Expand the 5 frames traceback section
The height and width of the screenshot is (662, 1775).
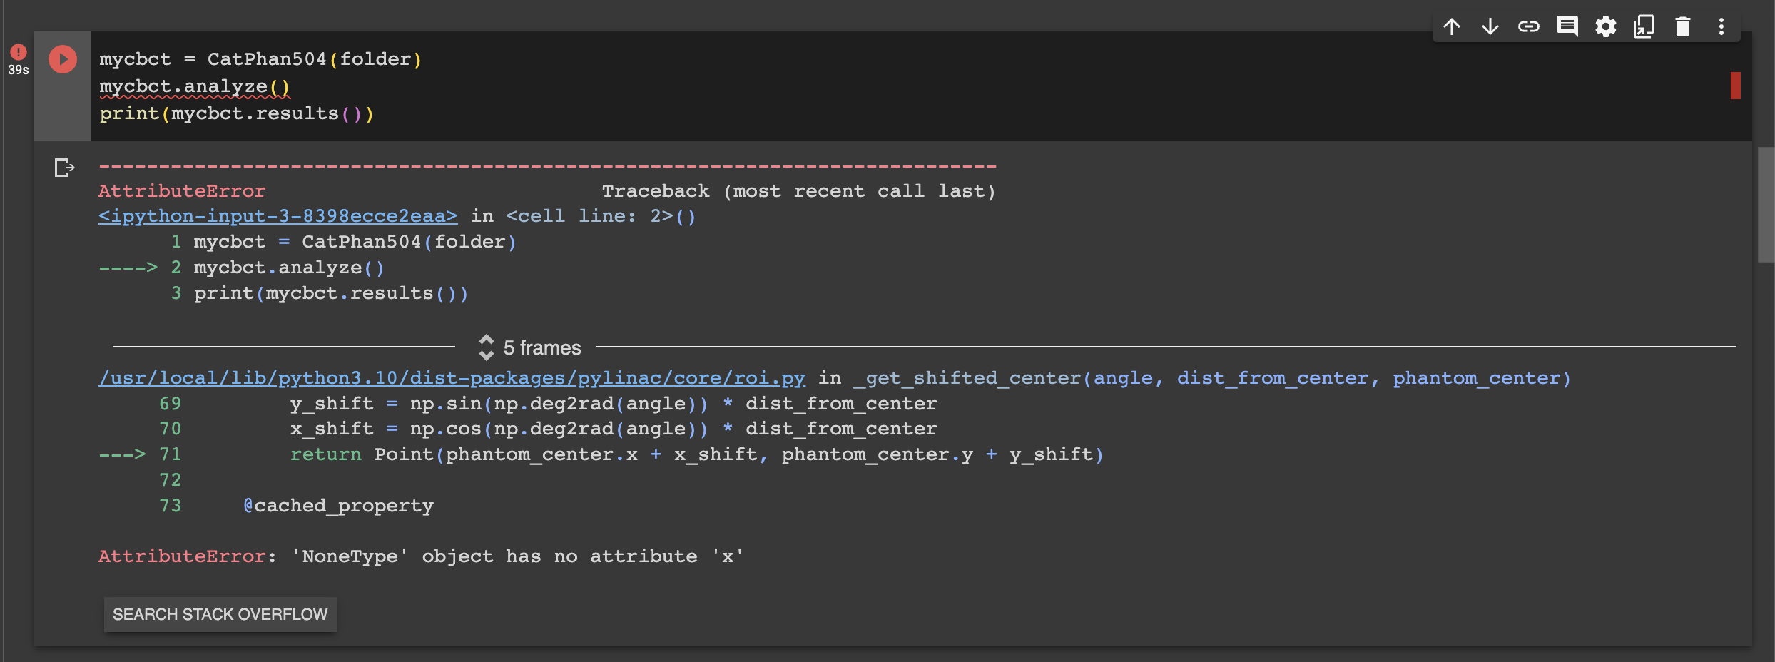pos(529,347)
